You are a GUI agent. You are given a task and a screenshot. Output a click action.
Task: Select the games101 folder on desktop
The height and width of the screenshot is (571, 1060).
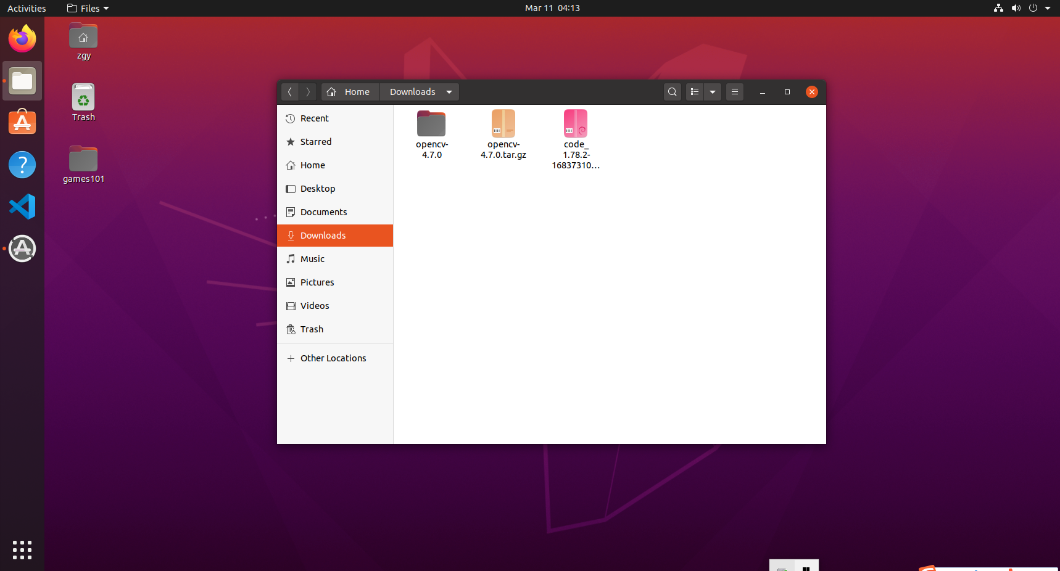pos(83,165)
